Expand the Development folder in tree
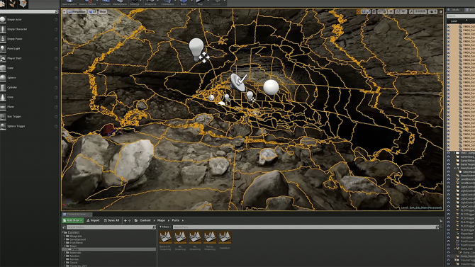Viewport: 475px width, 267px height. point(65,239)
